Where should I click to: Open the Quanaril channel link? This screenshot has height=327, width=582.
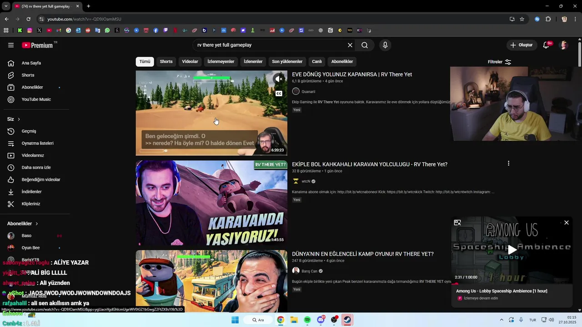click(308, 92)
